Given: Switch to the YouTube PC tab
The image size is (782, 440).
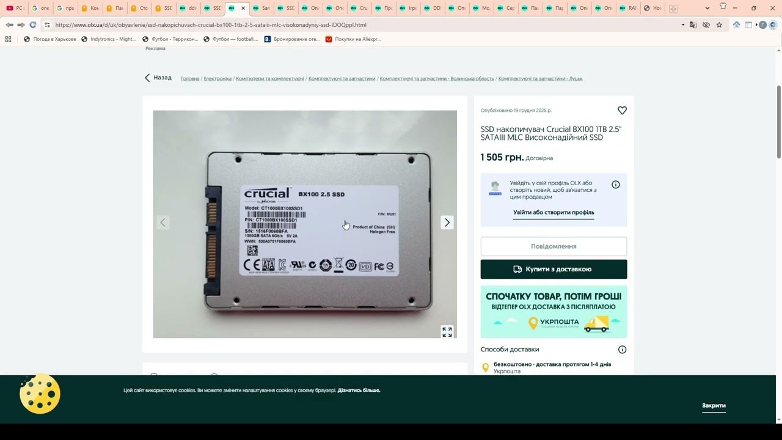Looking at the screenshot, I should click(x=15, y=9).
